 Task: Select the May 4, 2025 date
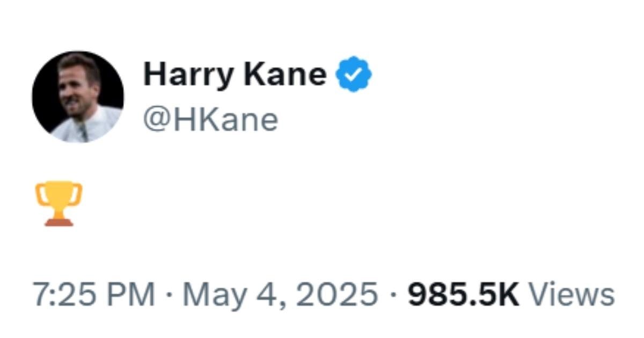tap(280, 295)
